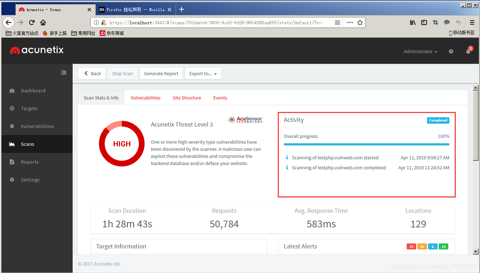Click the Dashboard gauge icon

pos(12,91)
